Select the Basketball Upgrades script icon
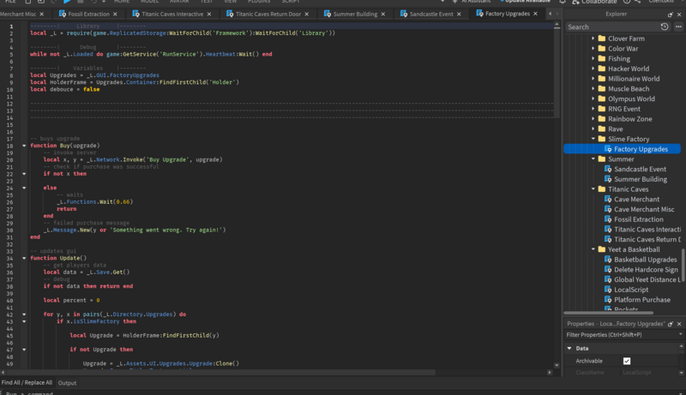This screenshot has height=395, width=686. click(x=607, y=259)
